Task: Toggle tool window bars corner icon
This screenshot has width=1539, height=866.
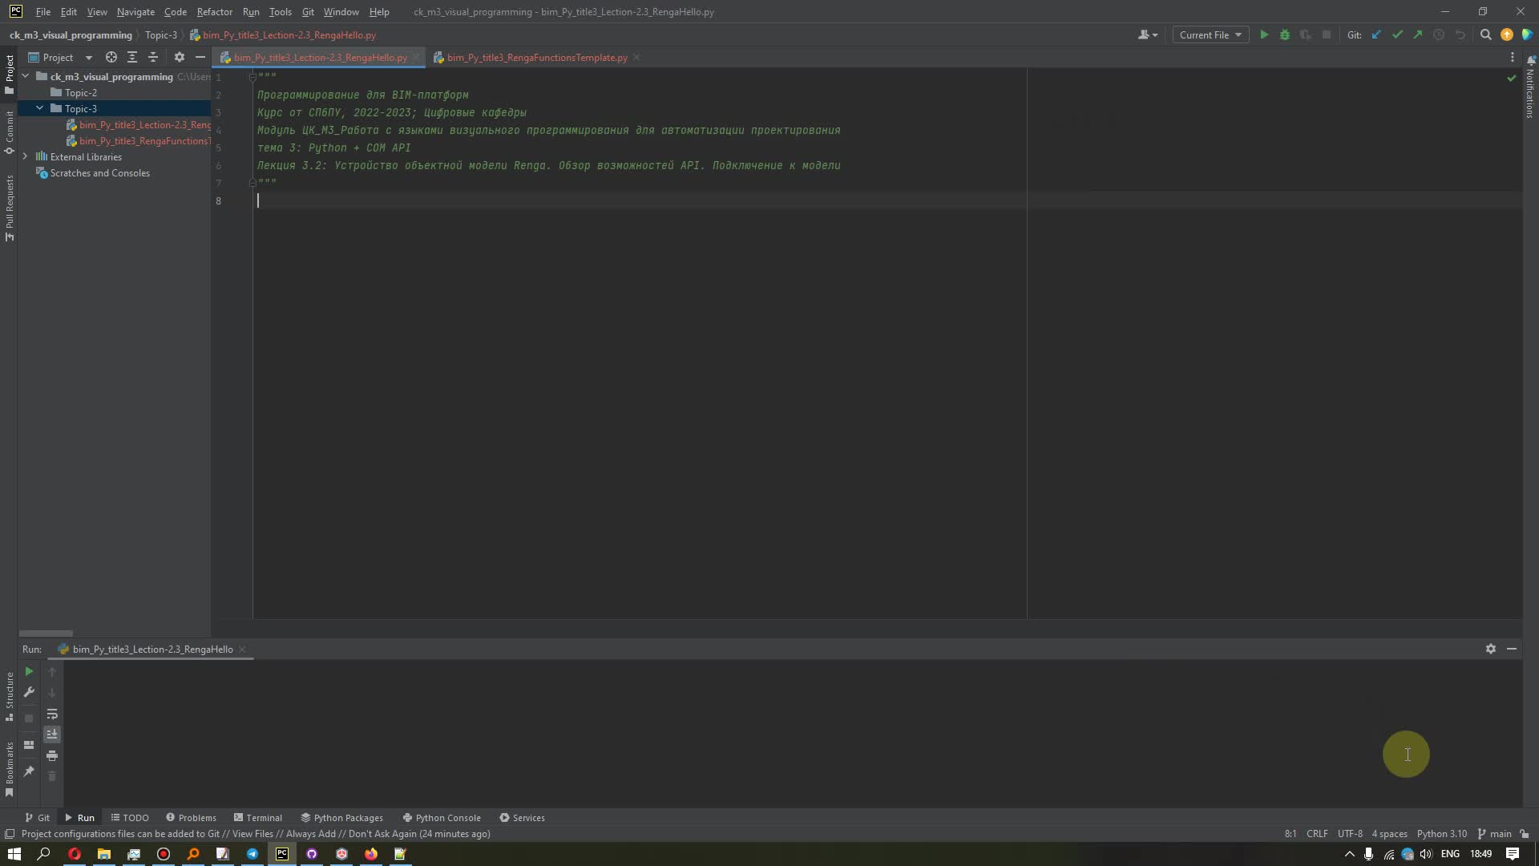Action: tap(10, 834)
